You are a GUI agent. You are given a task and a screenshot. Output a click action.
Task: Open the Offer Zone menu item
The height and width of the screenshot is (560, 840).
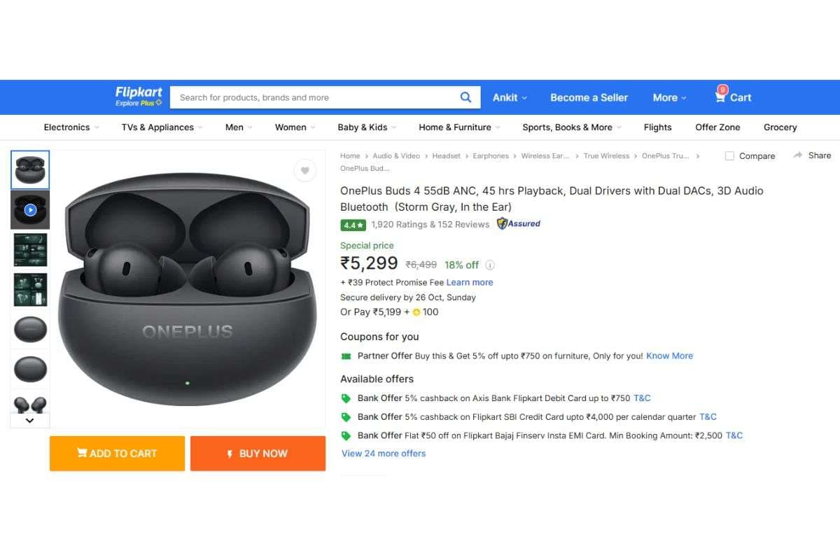(717, 127)
